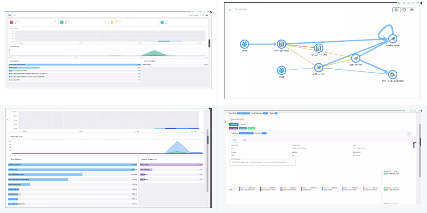The height and width of the screenshot is (213, 427).
Task: Select the top green Database span node
Action: pos(392,172)
